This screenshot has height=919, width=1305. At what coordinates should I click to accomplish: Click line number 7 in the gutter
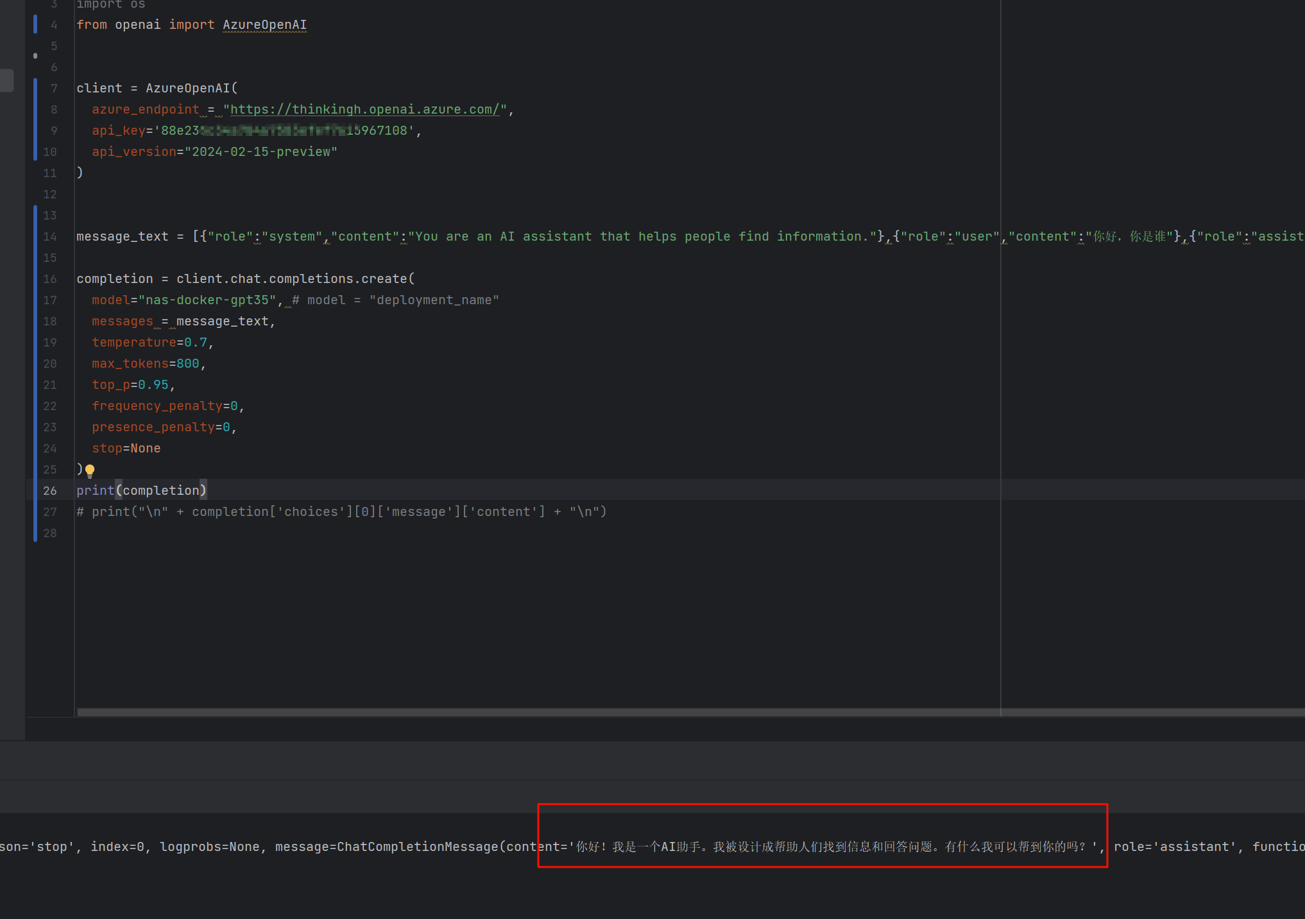pyautogui.click(x=54, y=89)
